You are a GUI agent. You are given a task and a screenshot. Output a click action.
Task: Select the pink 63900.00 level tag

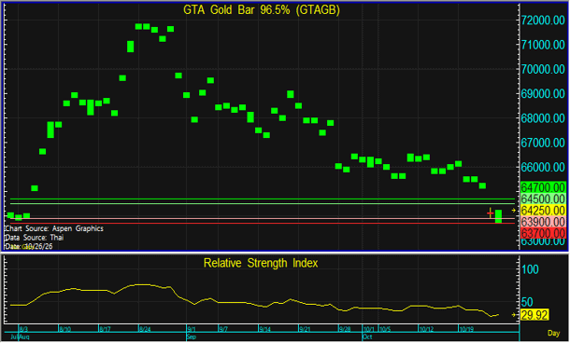coord(543,222)
